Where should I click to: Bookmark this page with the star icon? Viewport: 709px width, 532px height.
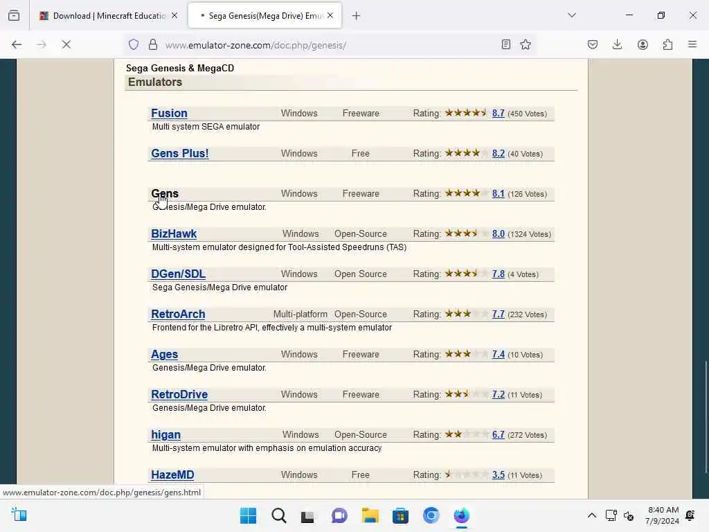click(526, 44)
